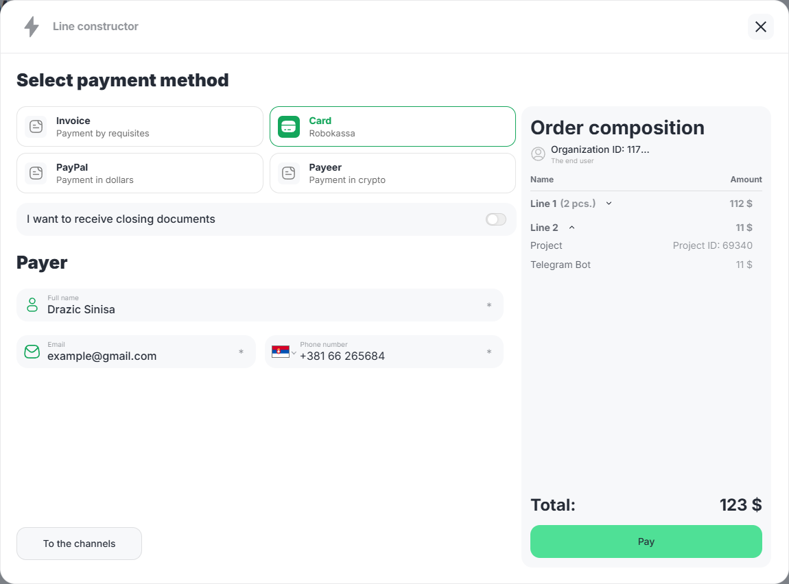Enable the closing documents toggle
Viewport: 789px width, 584px height.
point(495,219)
